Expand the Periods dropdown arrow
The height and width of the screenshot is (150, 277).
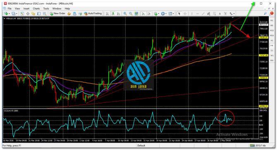tap(166, 14)
